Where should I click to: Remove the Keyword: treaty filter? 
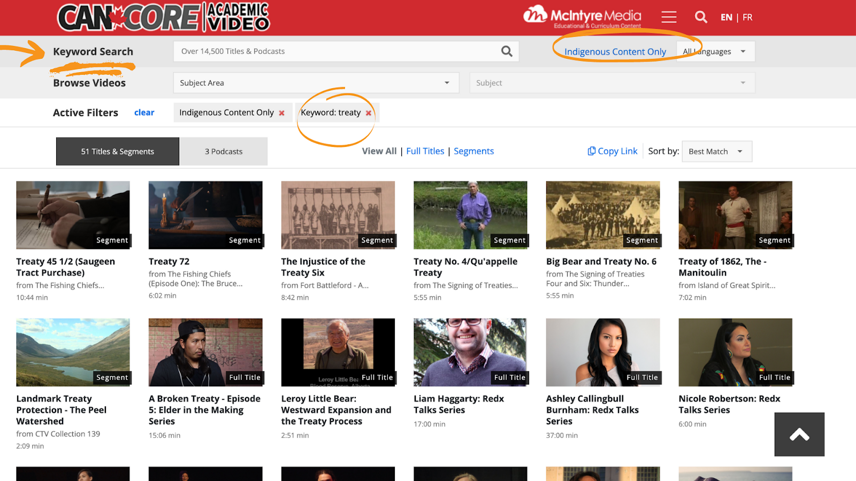pos(368,113)
